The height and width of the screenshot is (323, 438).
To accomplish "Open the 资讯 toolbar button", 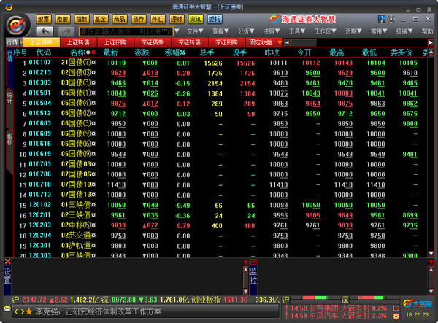I will click(195, 18).
